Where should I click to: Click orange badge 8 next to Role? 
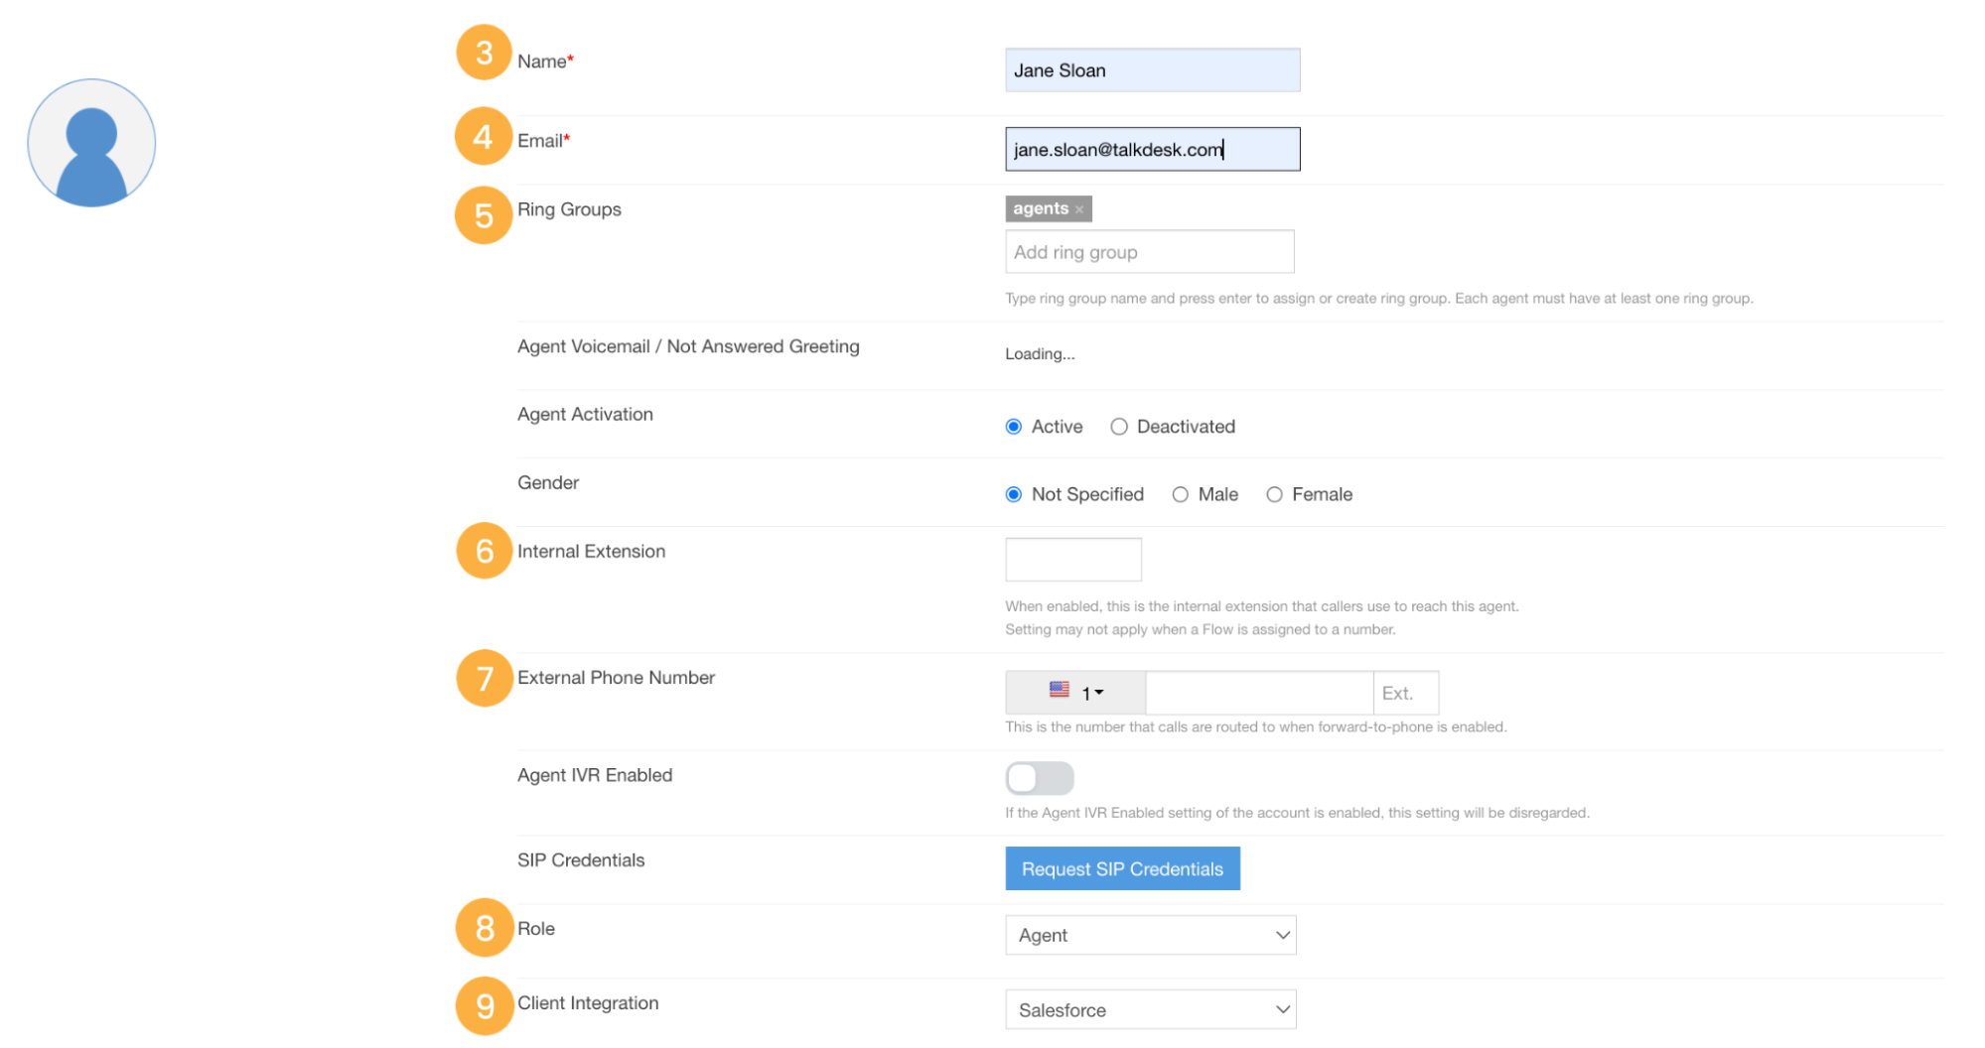[x=483, y=928]
